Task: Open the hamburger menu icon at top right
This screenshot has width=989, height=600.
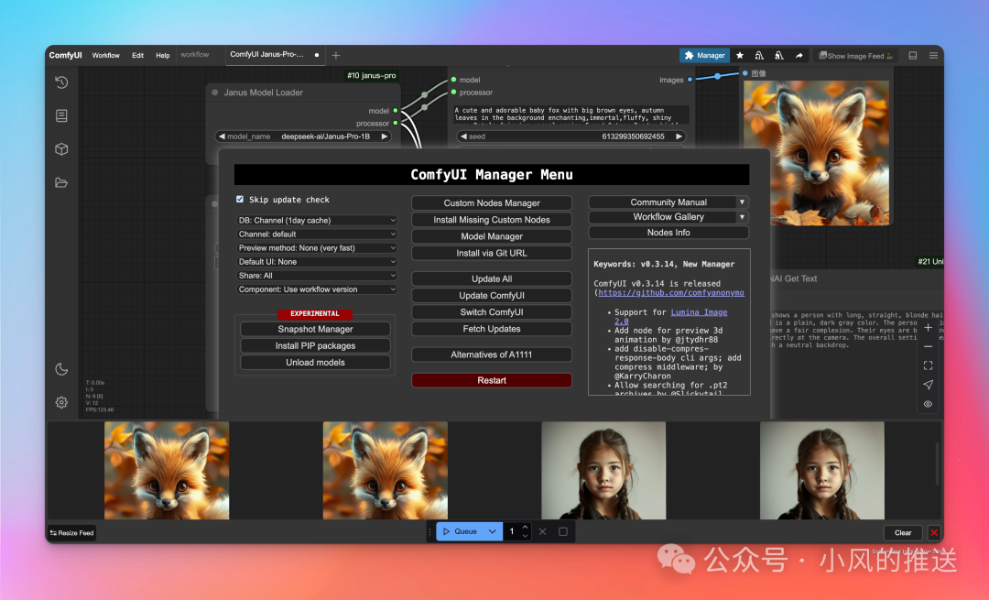Action: tap(933, 56)
